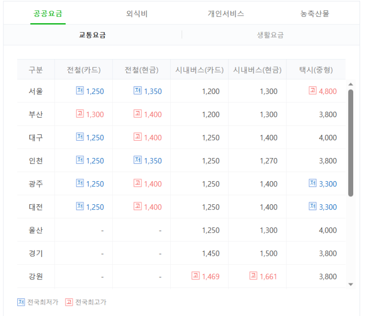365x316 pixels.
Task: Click the lowest-price badge beside Incheon subway cash 1,350
Action: pyautogui.click(x=138, y=160)
